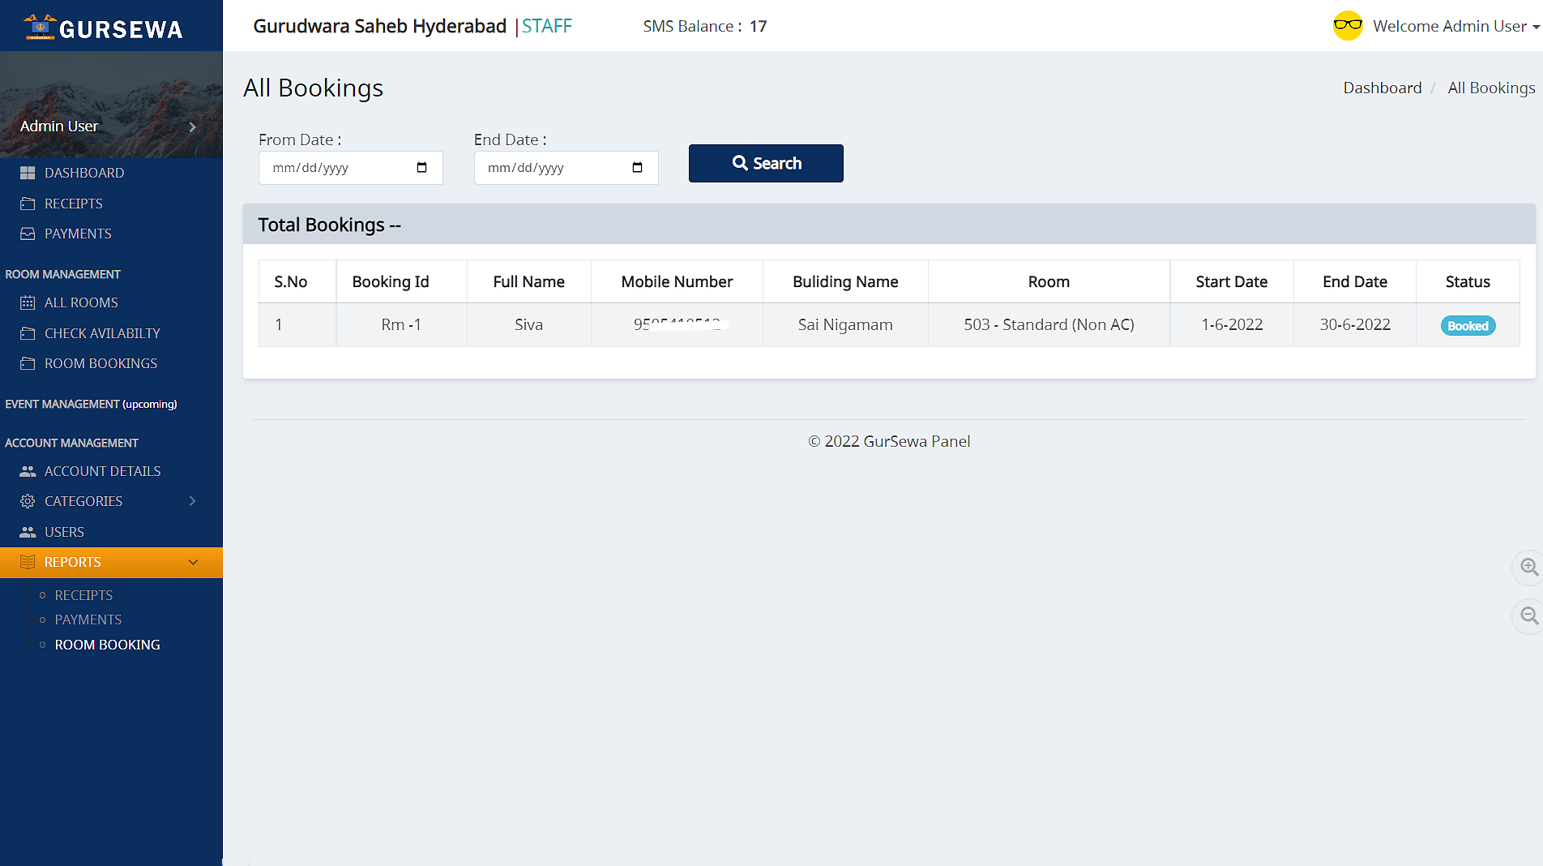Click the zoom in magnifier icon
This screenshot has width=1543, height=866.
(1528, 567)
